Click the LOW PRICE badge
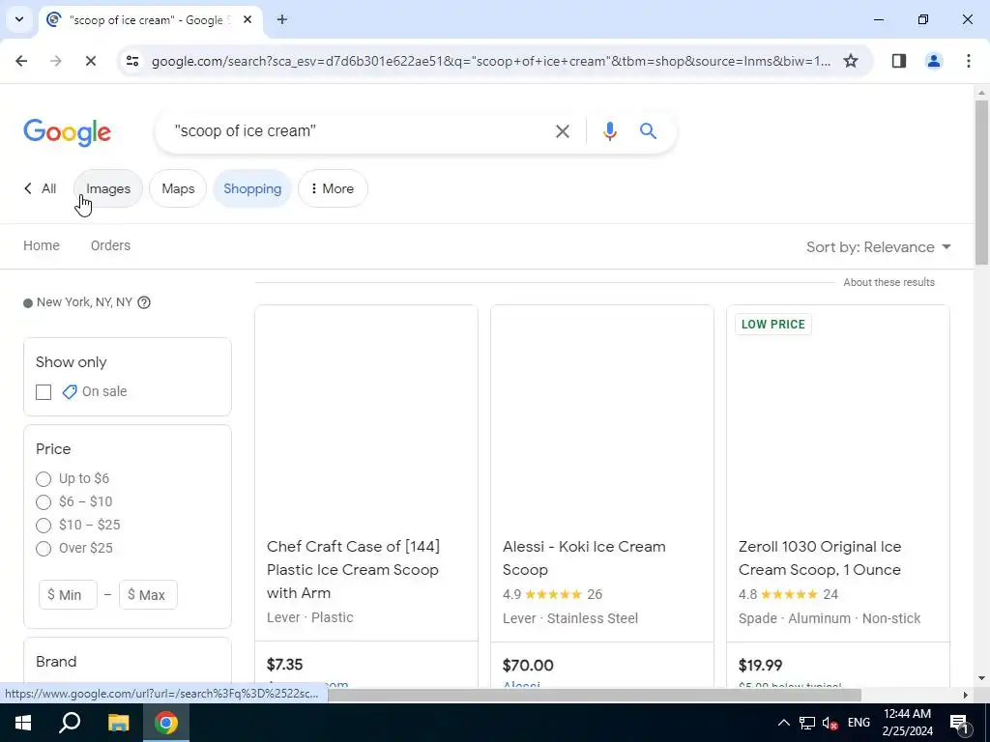Image resolution: width=990 pixels, height=742 pixels. 772,325
